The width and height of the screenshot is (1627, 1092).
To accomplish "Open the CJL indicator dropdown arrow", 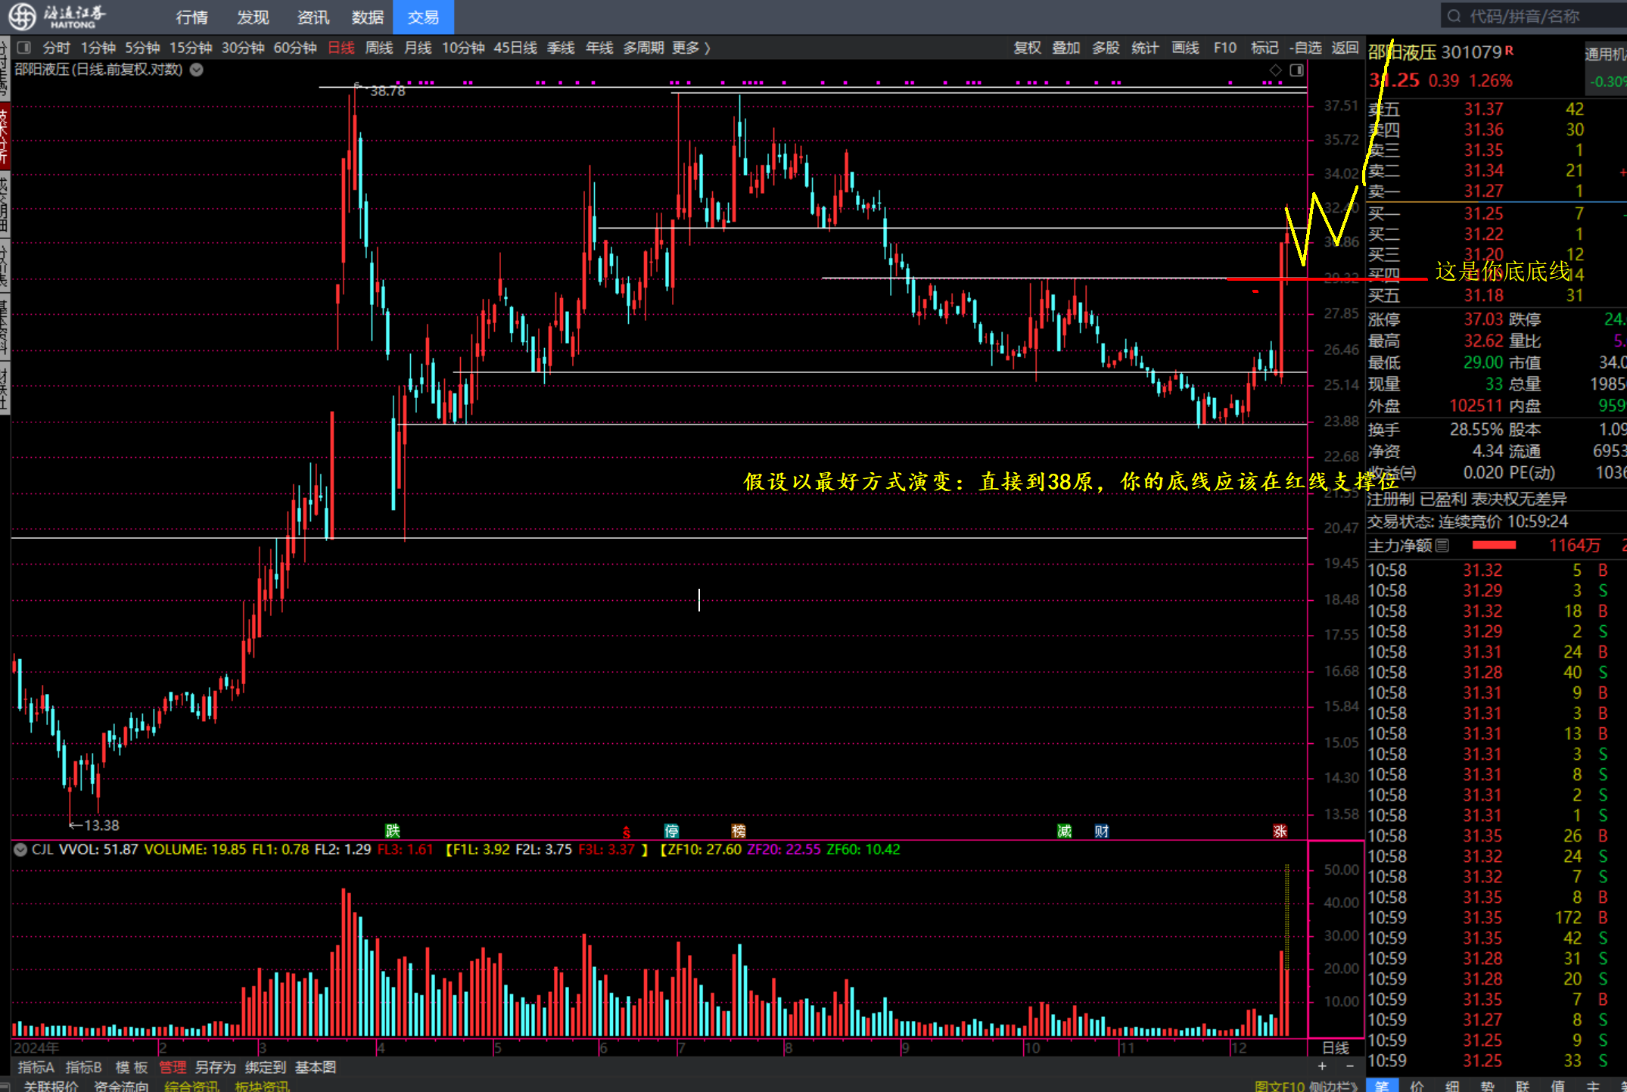I will point(20,849).
